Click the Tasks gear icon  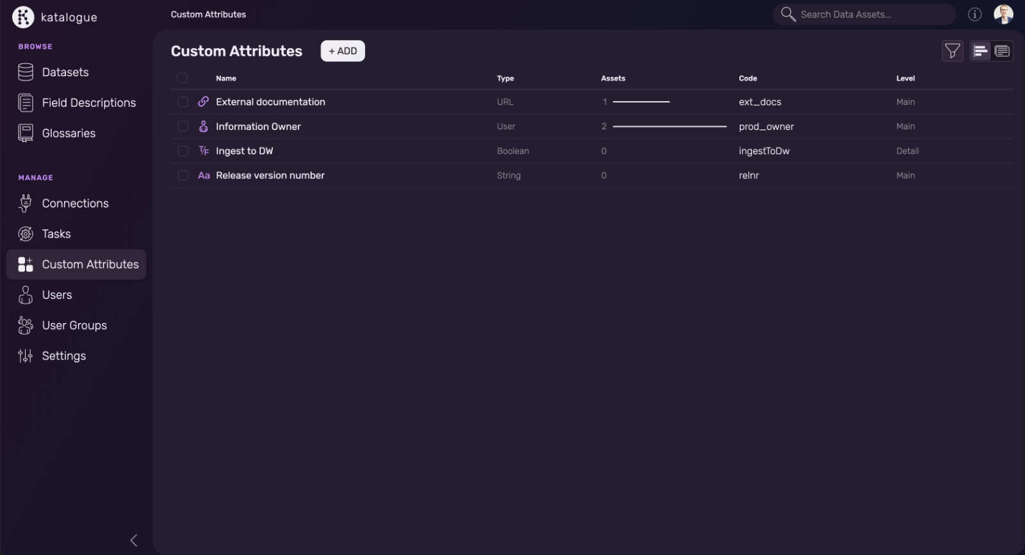(26, 234)
